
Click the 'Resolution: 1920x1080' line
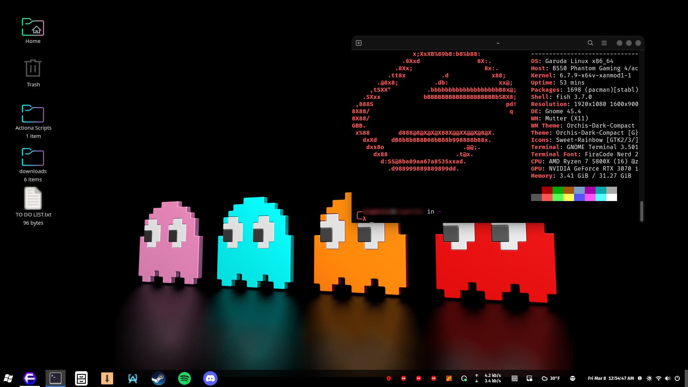584,104
